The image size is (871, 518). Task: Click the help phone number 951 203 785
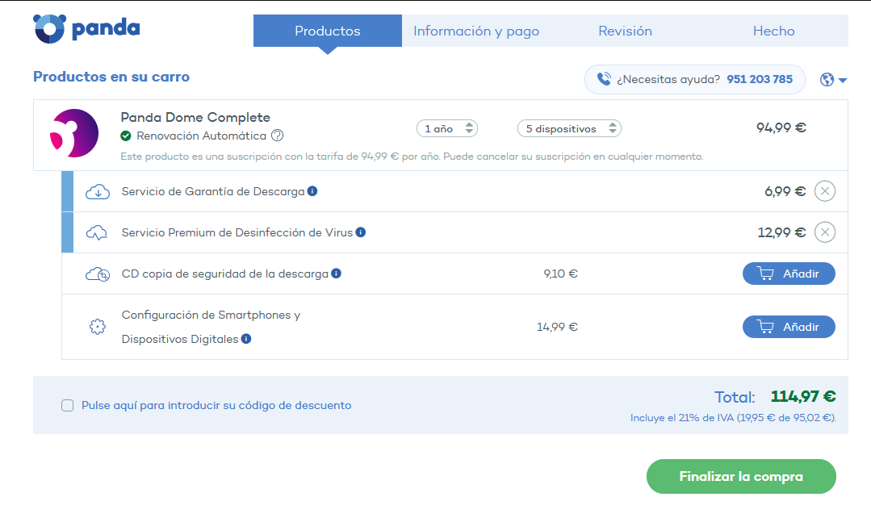tap(760, 79)
